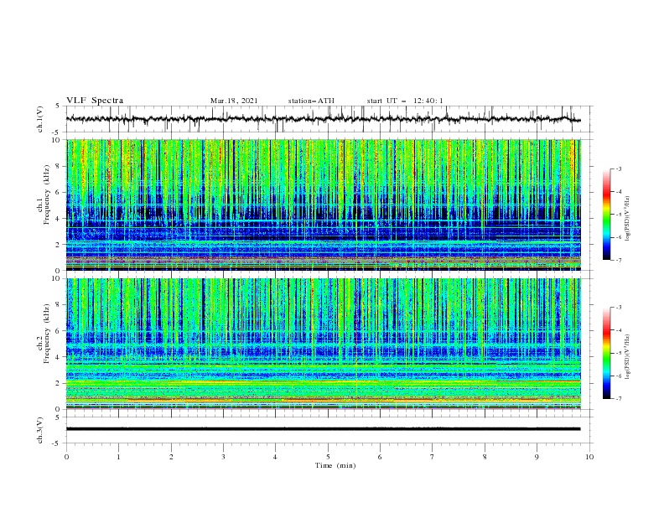The height and width of the screenshot is (513, 664).
Task: Click the ch.1(V) waveform trace
Action: (x=324, y=119)
